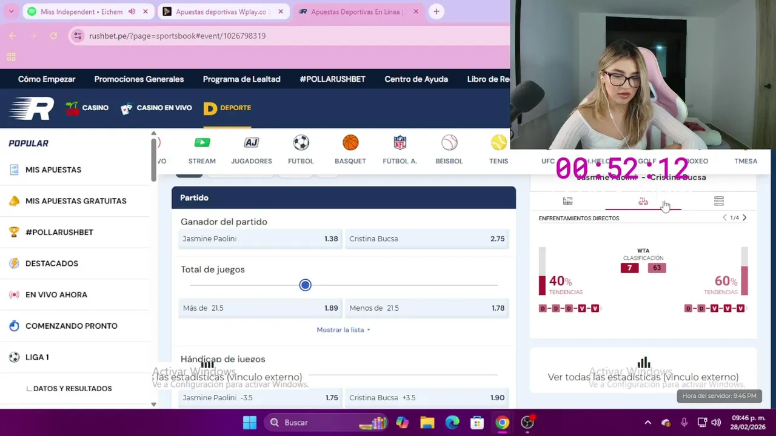Open the Casino cherry icon section

[x=73, y=108]
